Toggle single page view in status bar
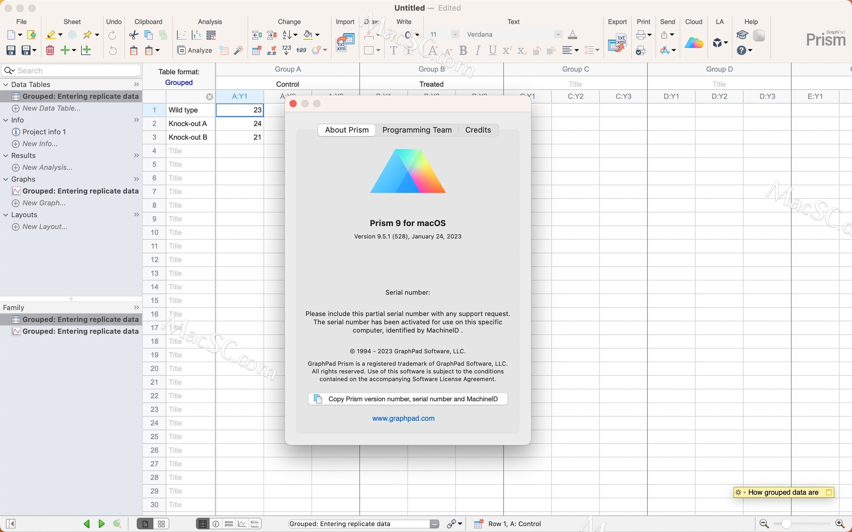The height and width of the screenshot is (532, 852). pyautogui.click(x=145, y=524)
